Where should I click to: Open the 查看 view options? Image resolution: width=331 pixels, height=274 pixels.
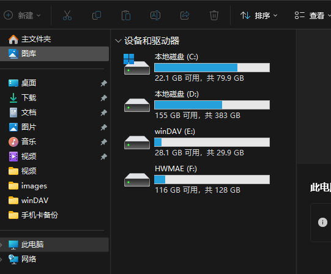click(x=313, y=15)
